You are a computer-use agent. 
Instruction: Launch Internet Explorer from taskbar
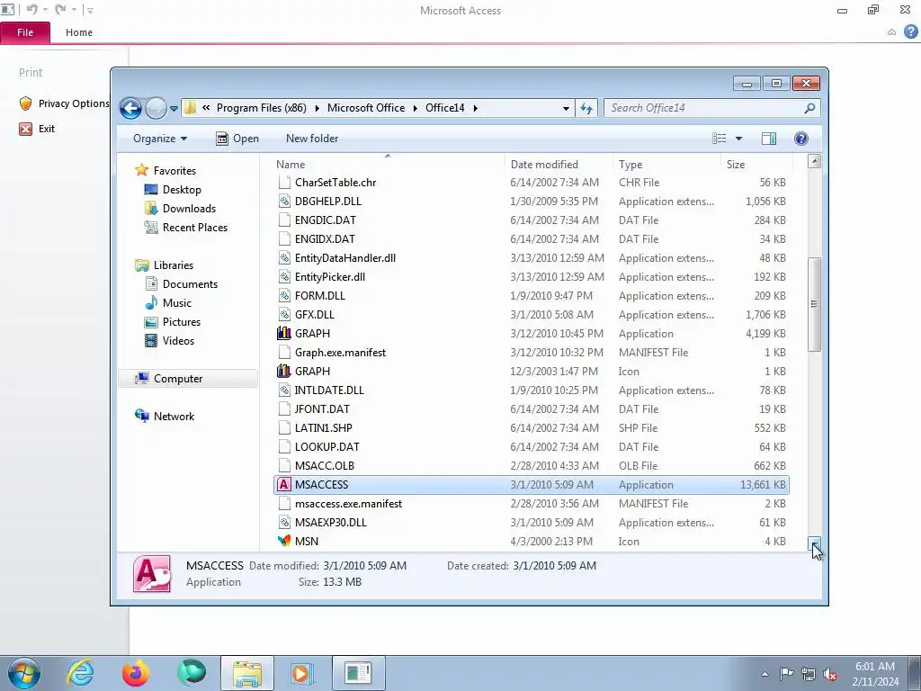tap(80, 673)
